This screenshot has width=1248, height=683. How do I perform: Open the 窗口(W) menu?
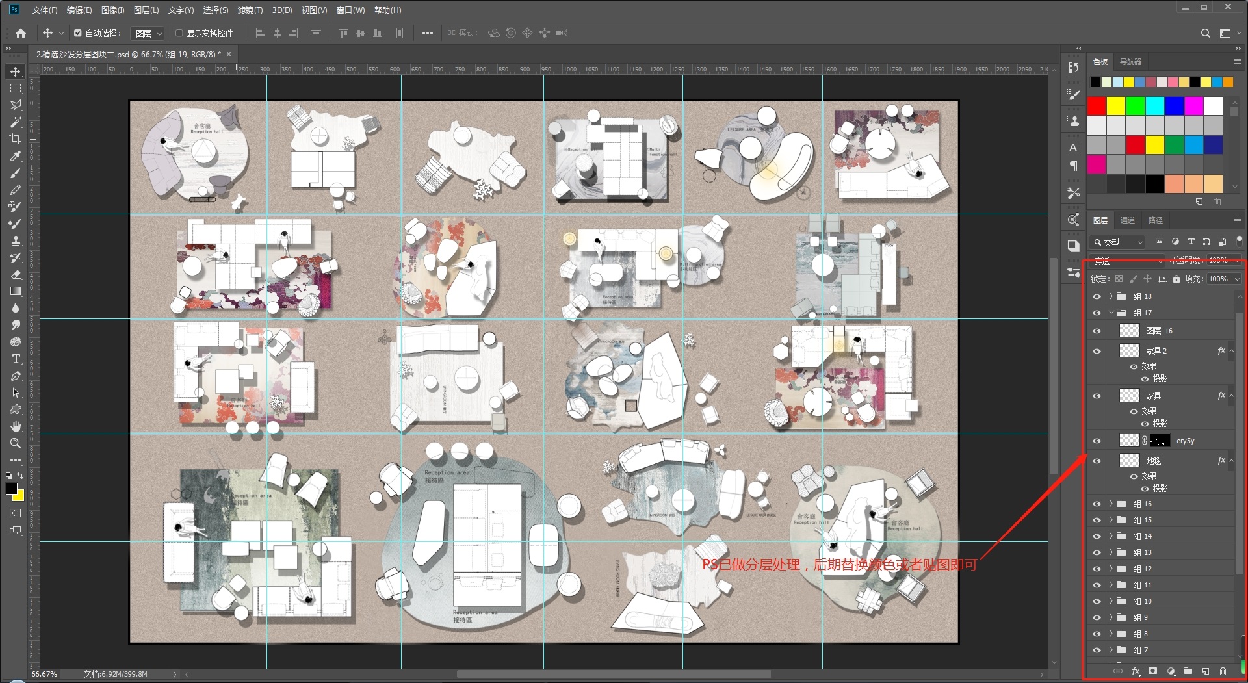(x=351, y=10)
